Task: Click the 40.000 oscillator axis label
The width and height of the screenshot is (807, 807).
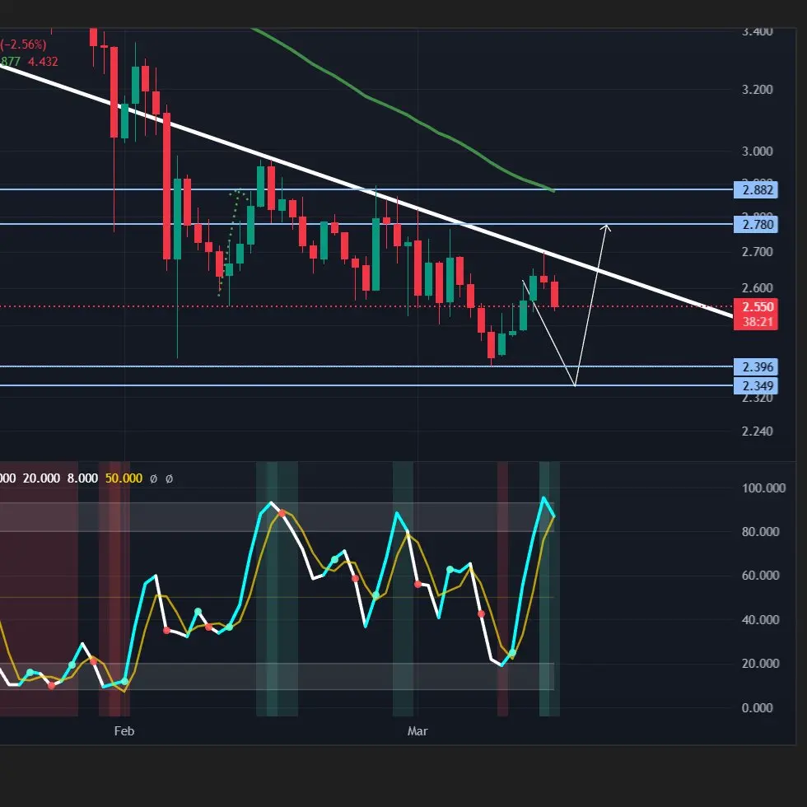Action: click(x=760, y=619)
